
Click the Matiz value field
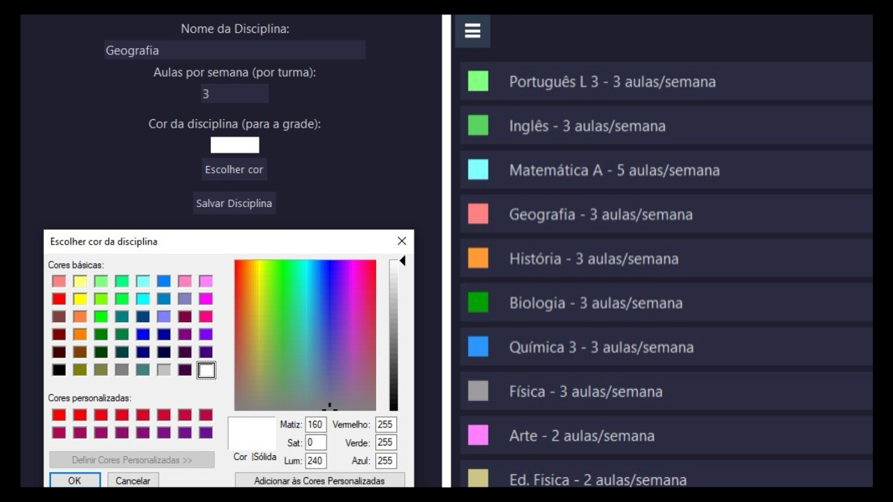pyautogui.click(x=315, y=425)
